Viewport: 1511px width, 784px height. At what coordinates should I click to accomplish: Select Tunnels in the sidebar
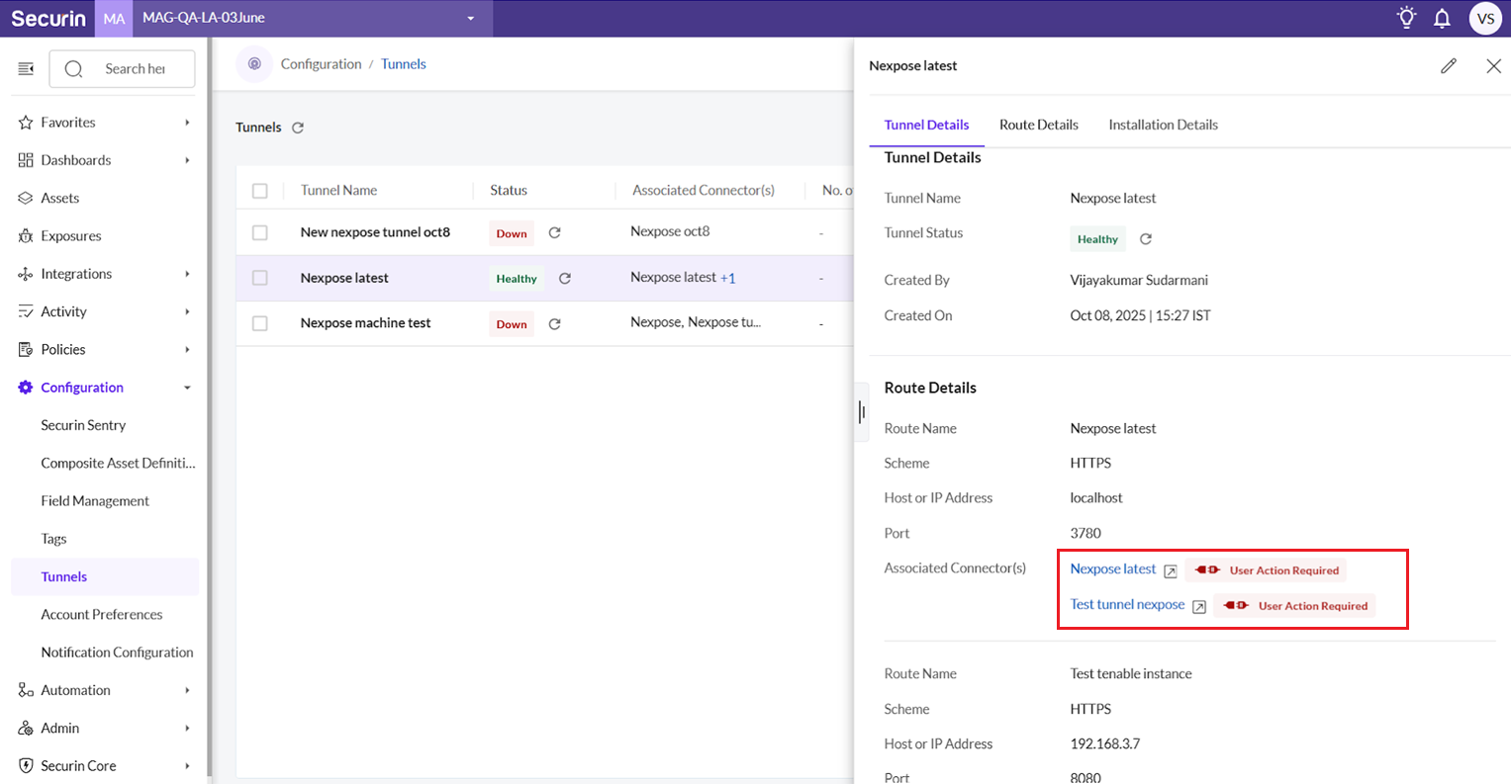click(x=105, y=576)
